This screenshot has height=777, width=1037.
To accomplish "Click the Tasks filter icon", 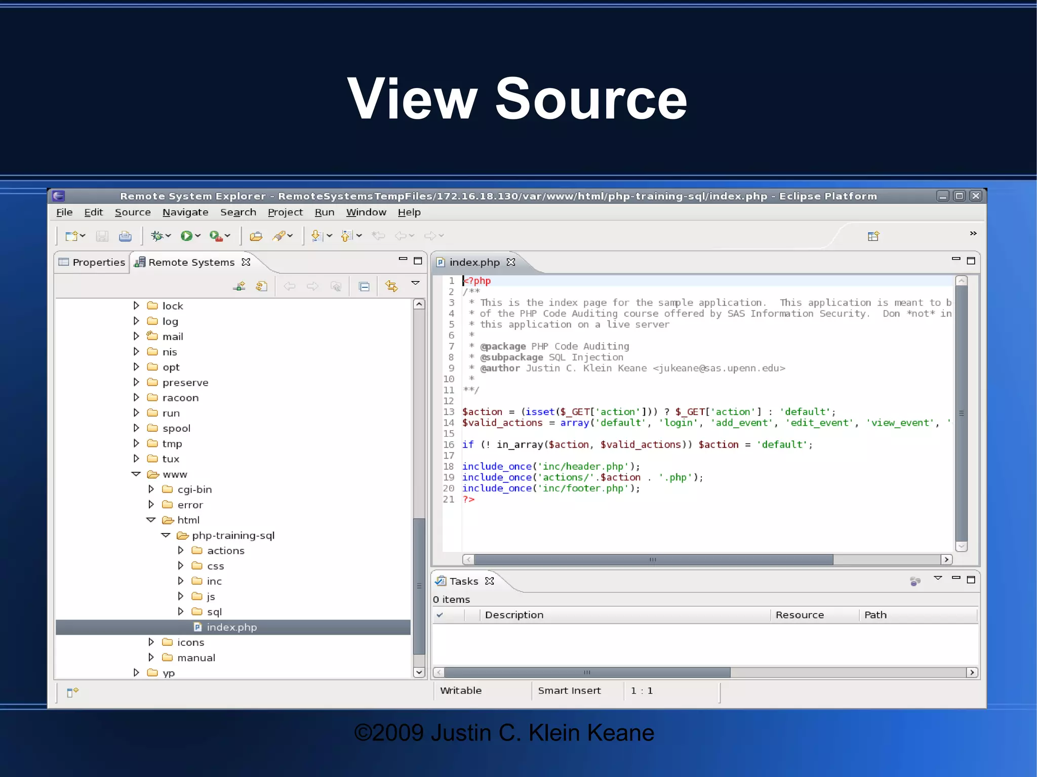I will point(915,581).
